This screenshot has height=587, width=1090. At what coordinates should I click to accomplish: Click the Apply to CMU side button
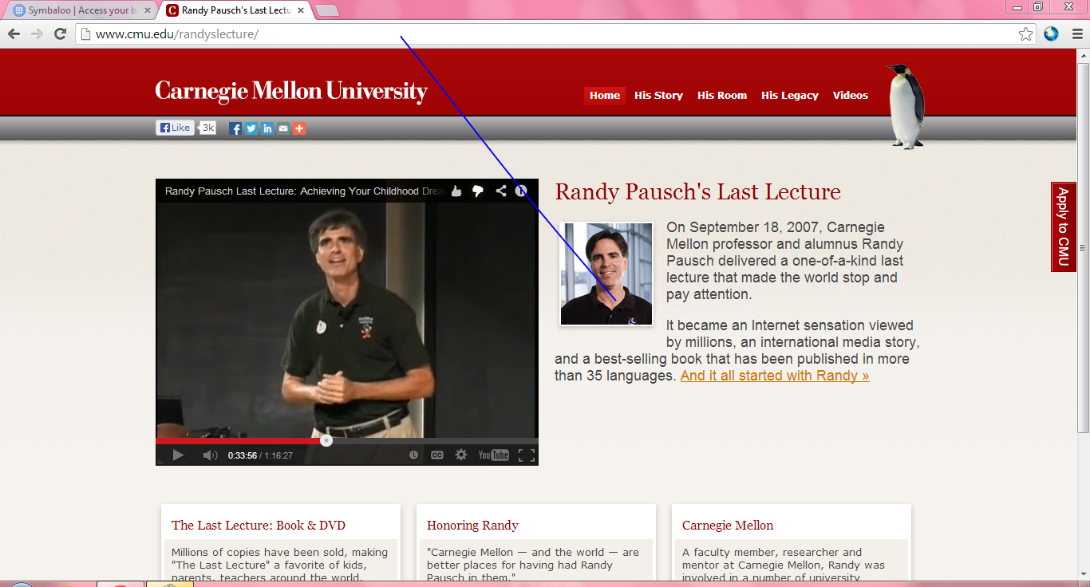pyautogui.click(x=1063, y=227)
